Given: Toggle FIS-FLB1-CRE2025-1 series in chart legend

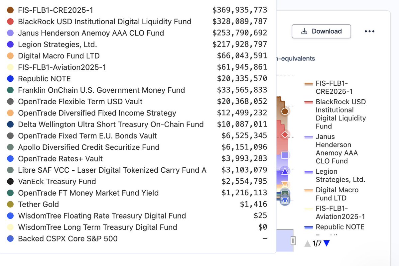Looking at the screenshot, I should tap(334, 87).
